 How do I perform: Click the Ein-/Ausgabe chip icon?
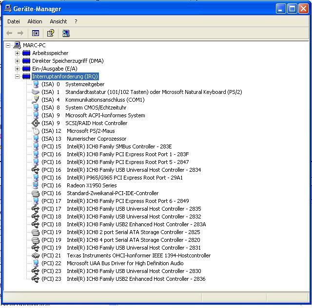pyautogui.click(x=26, y=69)
